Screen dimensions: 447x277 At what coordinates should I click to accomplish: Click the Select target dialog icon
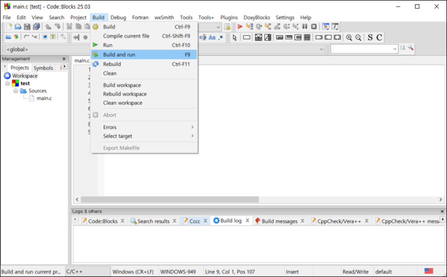(x=227, y=27)
